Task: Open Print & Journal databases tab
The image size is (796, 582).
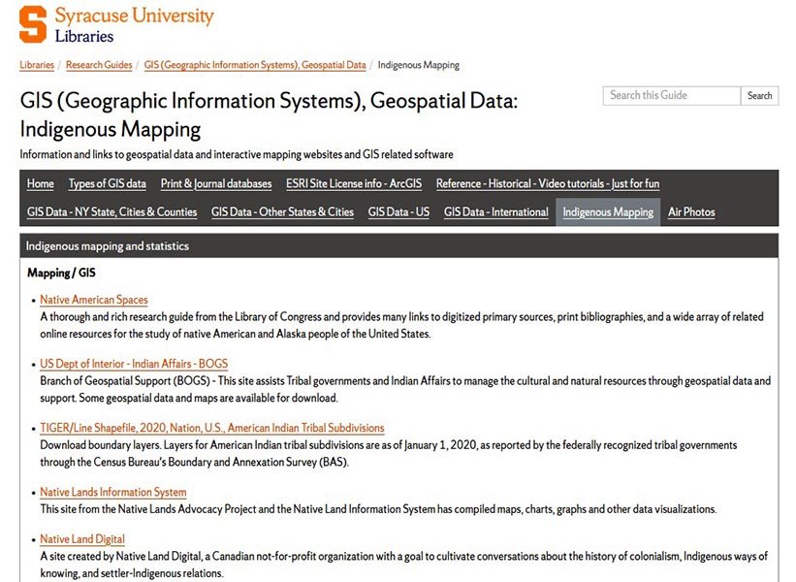Action: pyautogui.click(x=216, y=184)
